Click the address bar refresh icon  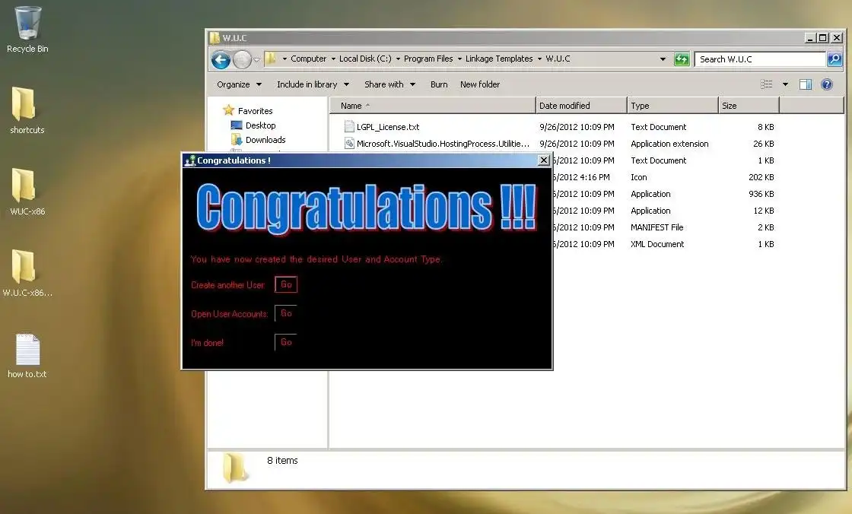pyautogui.click(x=682, y=59)
